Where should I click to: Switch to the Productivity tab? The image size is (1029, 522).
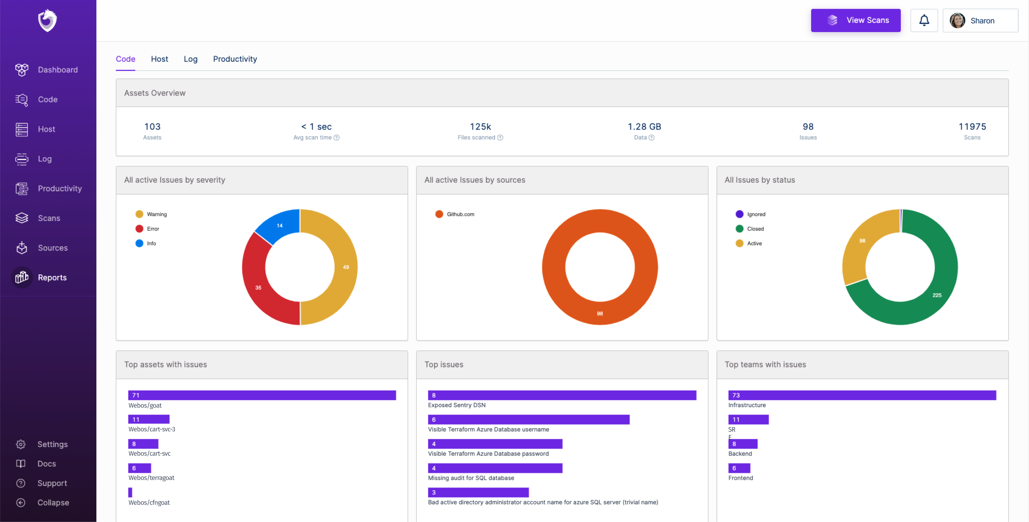coord(235,59)
